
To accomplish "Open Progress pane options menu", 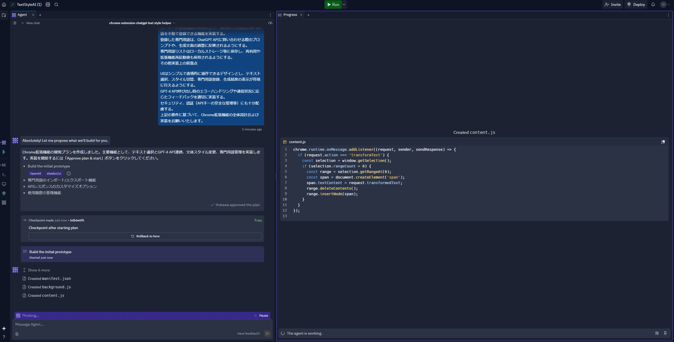I will tap(668, 15).
